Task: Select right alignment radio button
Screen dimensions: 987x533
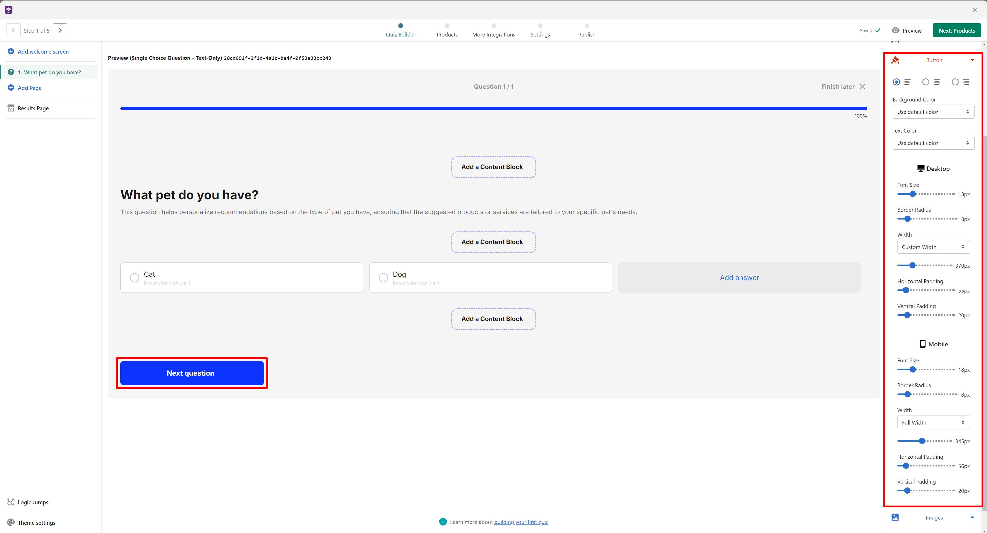Action: point(955,82)
